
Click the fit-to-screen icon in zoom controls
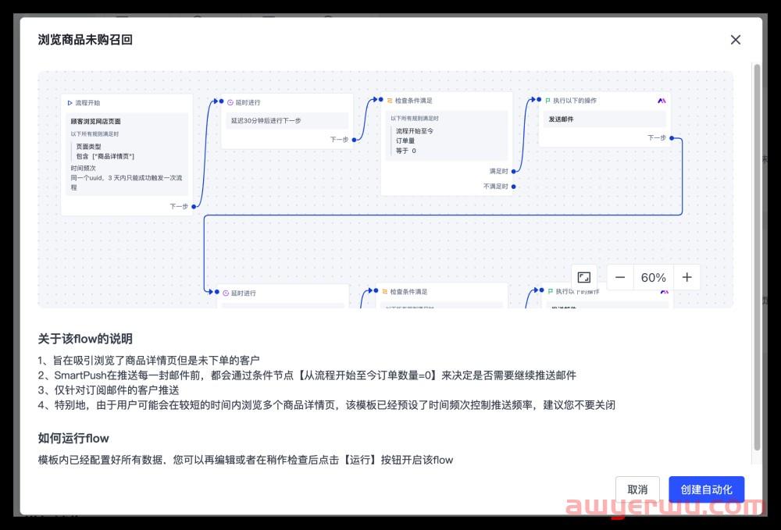(x=583, y=277)
